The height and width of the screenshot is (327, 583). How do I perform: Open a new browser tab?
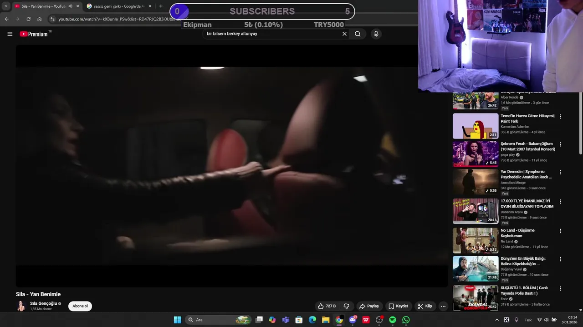coord(161,6)
